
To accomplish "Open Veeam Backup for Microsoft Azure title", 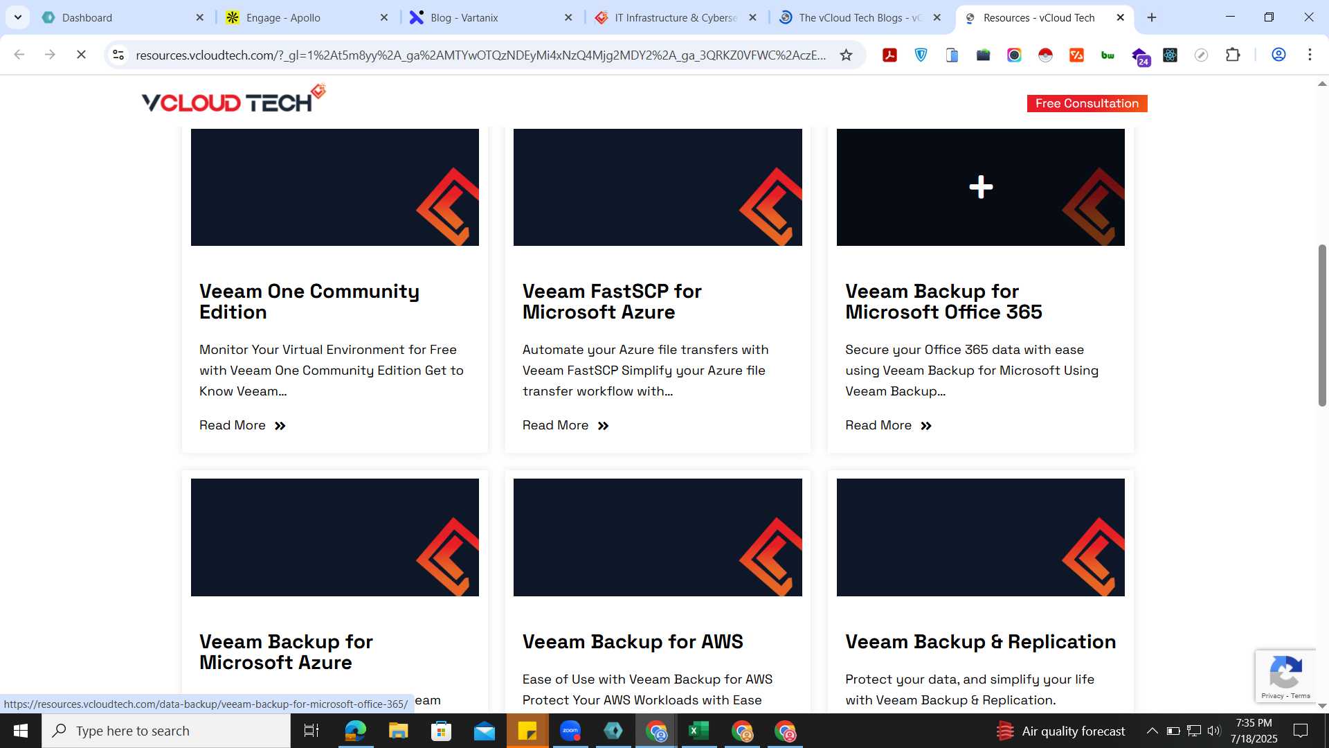I will pyautogui.click(x=286, y=652).
